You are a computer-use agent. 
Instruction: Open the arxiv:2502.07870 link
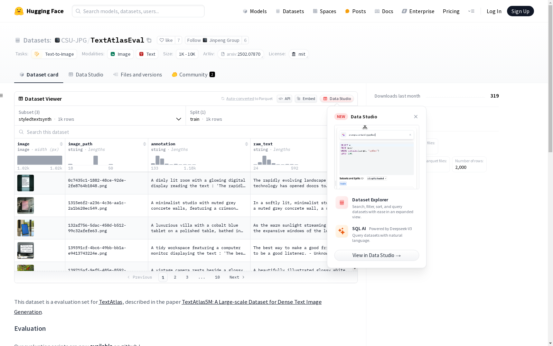(x=241, y=54)
